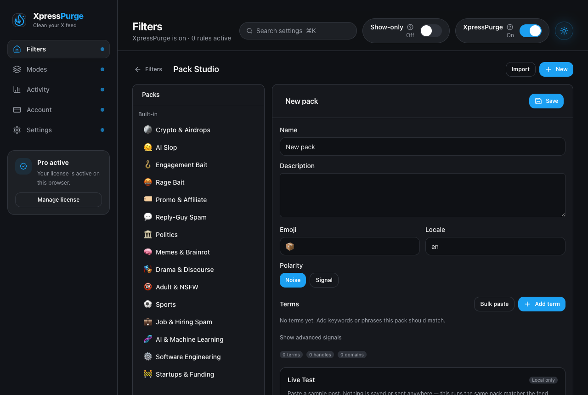Click the Settings gear icon
This screenshot has width=588, height=395.
pos(17,130)
